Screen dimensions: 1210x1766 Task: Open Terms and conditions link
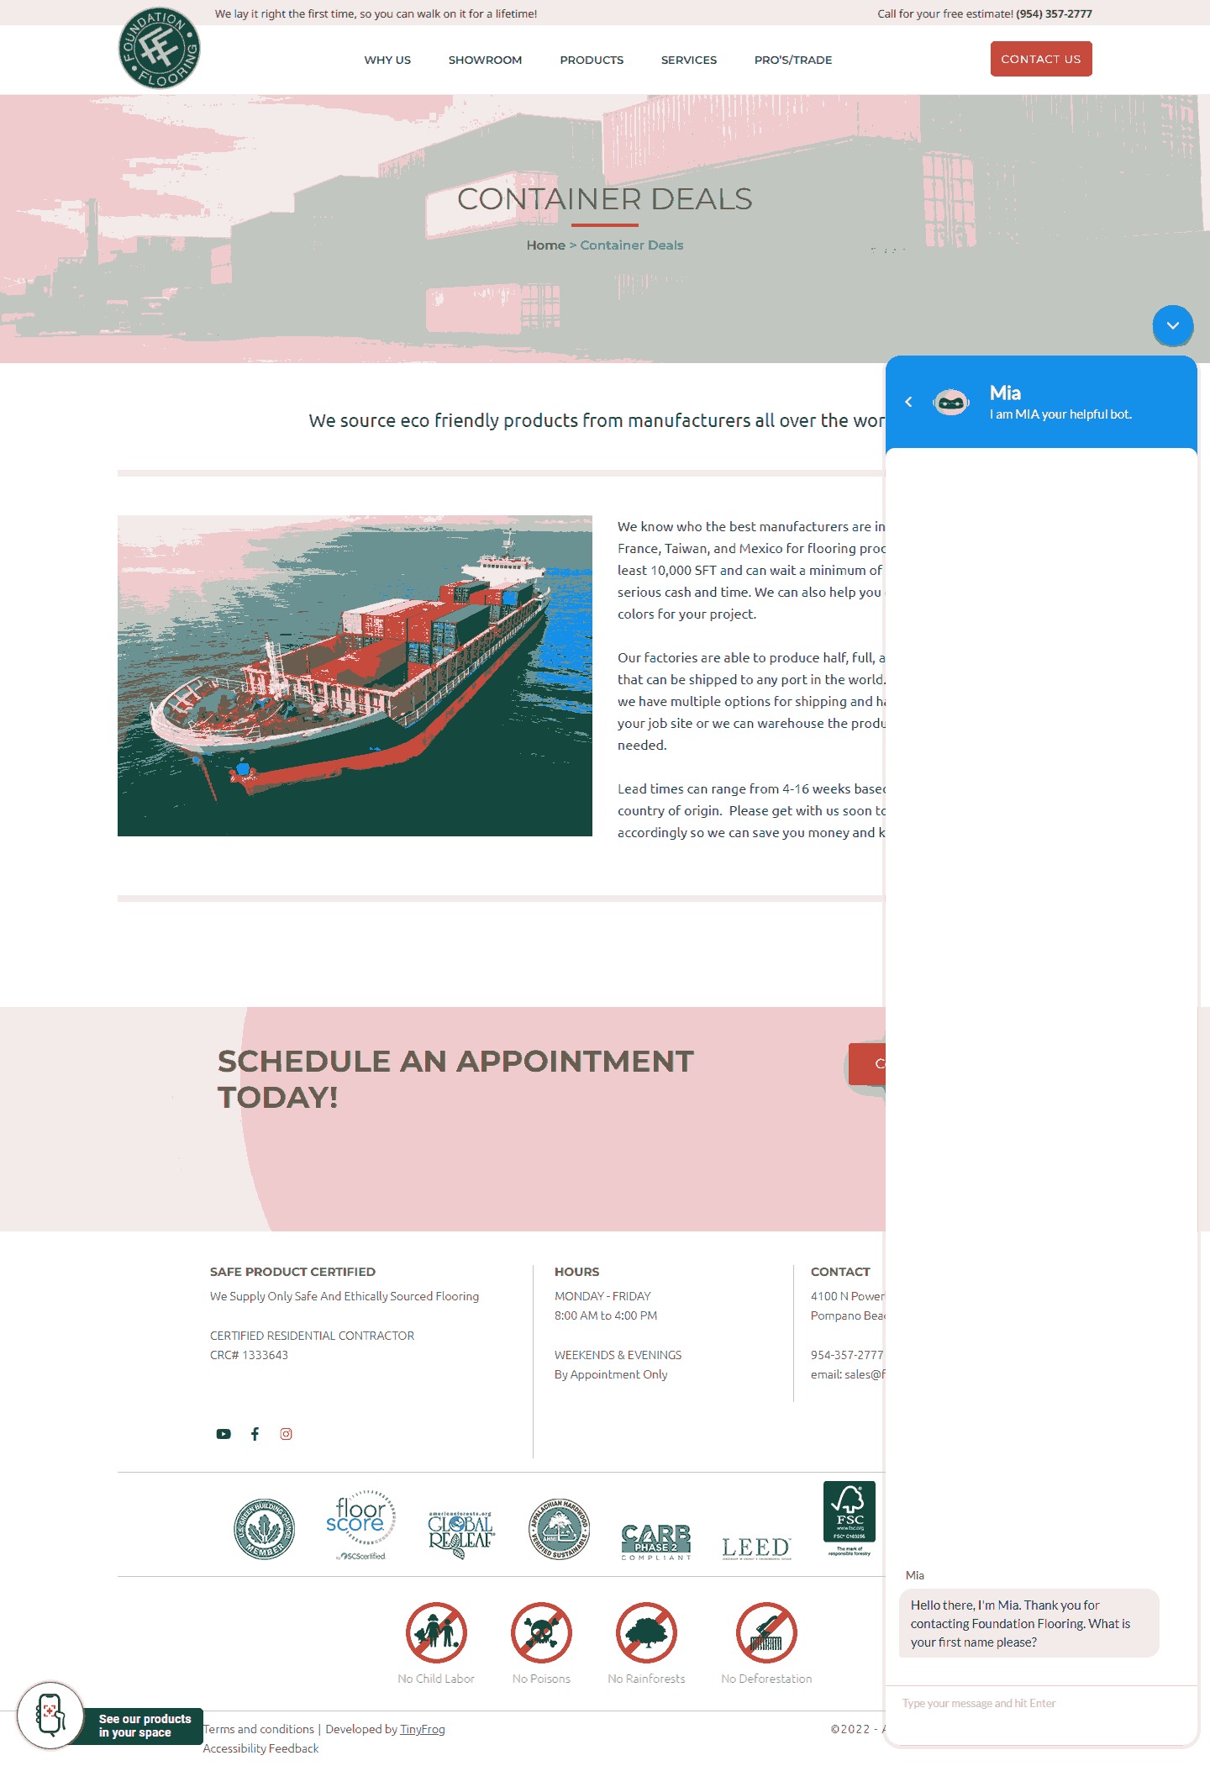coord(259,1729)
